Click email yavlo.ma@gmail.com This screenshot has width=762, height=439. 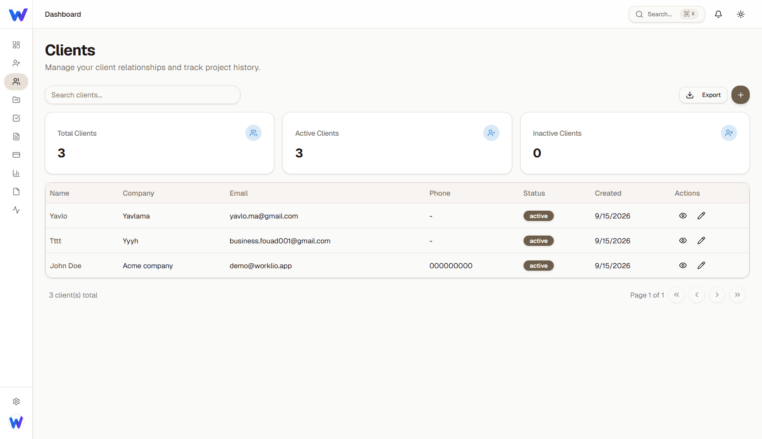coord(264,216)
